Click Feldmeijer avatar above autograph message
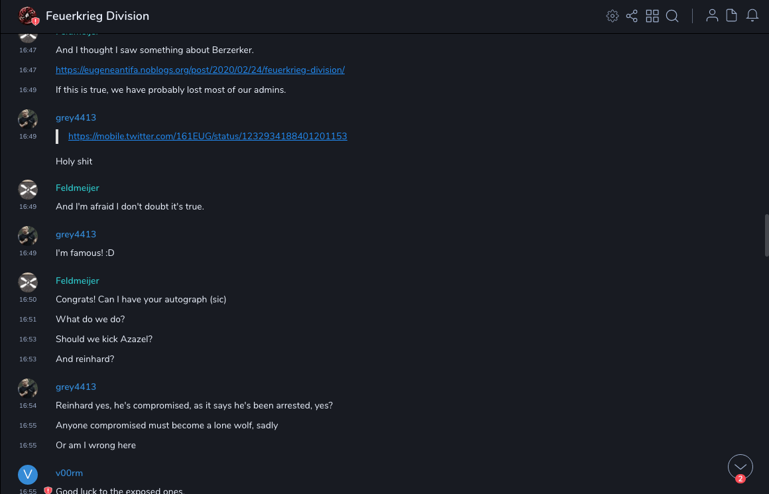 point(28,282)
